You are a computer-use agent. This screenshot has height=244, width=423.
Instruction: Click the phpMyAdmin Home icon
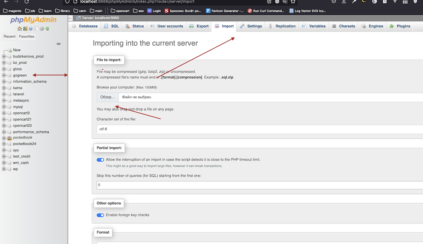(19, 29)
